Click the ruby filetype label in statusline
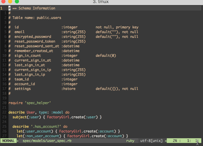 [x=130, y=141]
